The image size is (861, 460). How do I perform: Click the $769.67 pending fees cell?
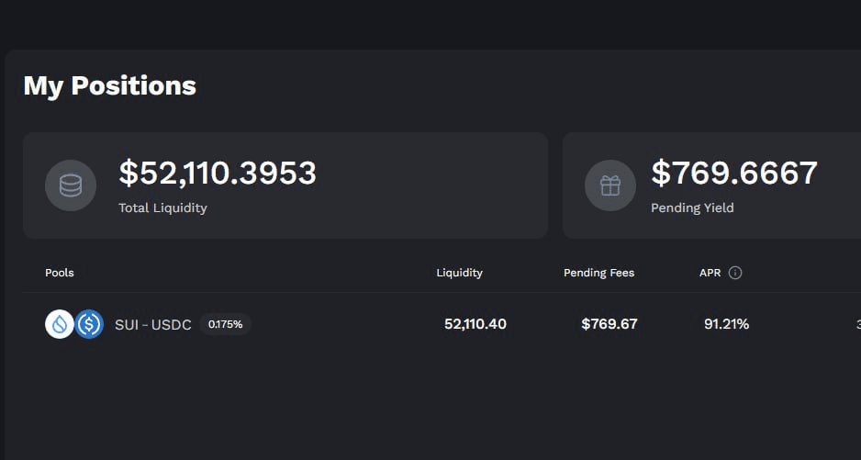[x=609, y=324]
